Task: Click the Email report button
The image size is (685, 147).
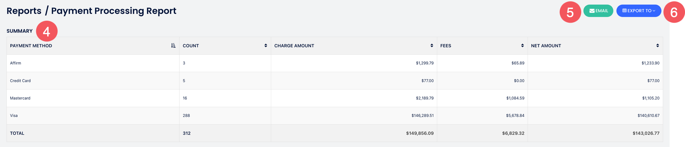Action: click(598, 11)
